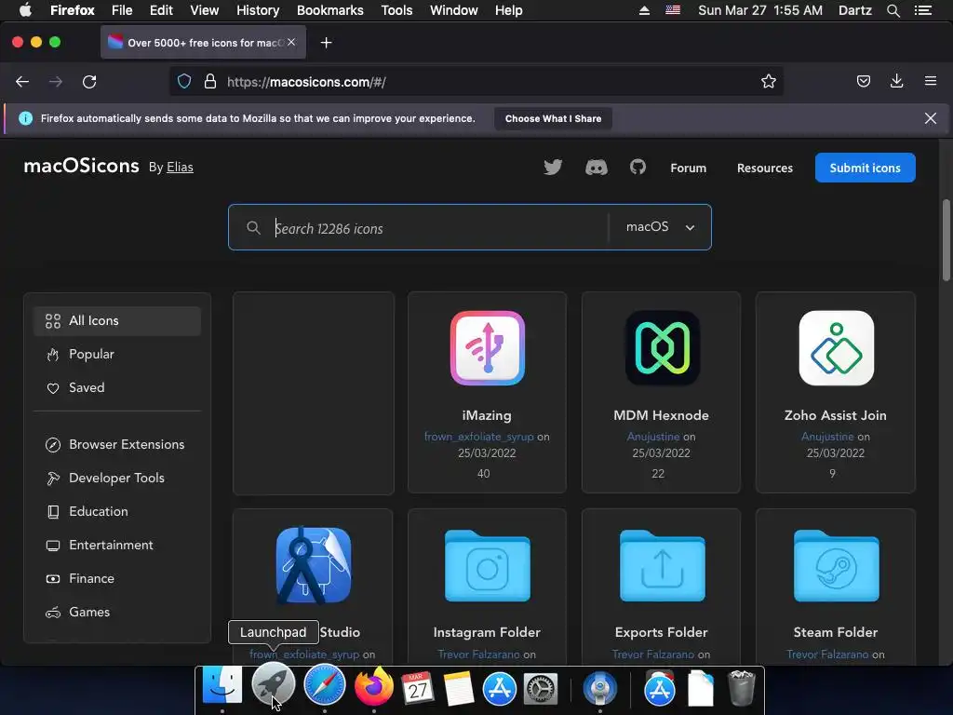Select All Icons category
The width and height of the screenshot is (953, 715).
[117, 320]
